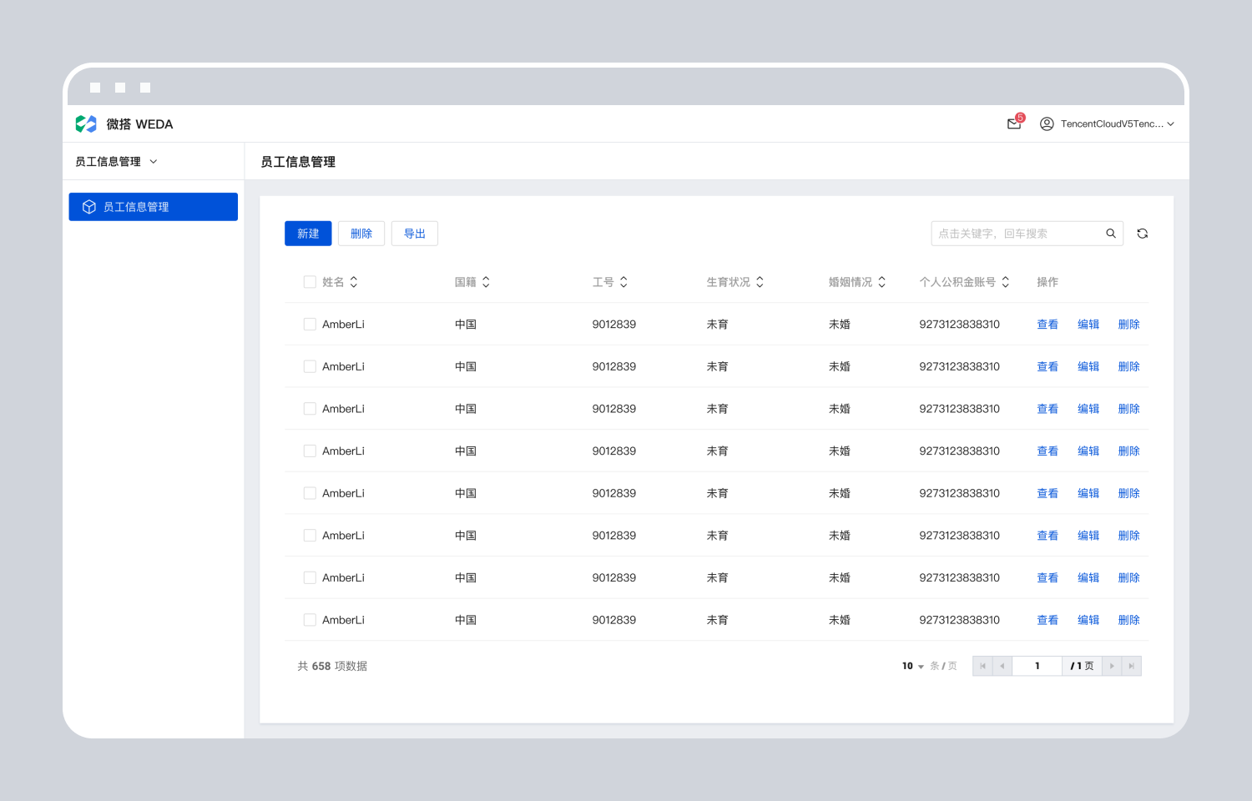The width and height of the screenshot is (1252, 801).
Task: Go to previous page arrow
Action: (x=1002, y=666)
